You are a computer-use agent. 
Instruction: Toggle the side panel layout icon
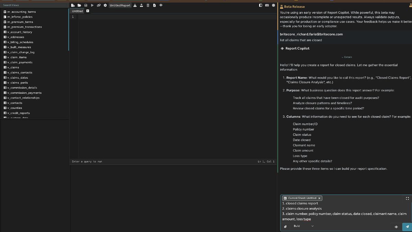pyautogui.click(x=261, y=5)
